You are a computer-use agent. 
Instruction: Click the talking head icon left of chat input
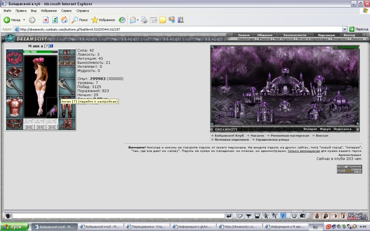[8, 216]
